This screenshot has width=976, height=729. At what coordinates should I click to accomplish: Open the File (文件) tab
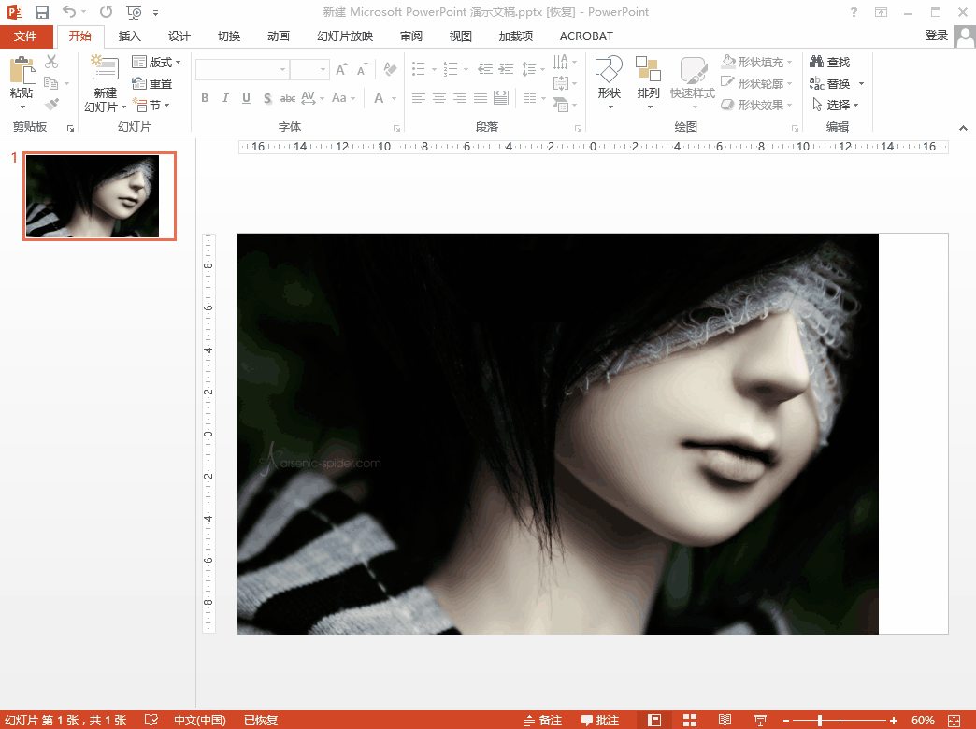(25, 36)
